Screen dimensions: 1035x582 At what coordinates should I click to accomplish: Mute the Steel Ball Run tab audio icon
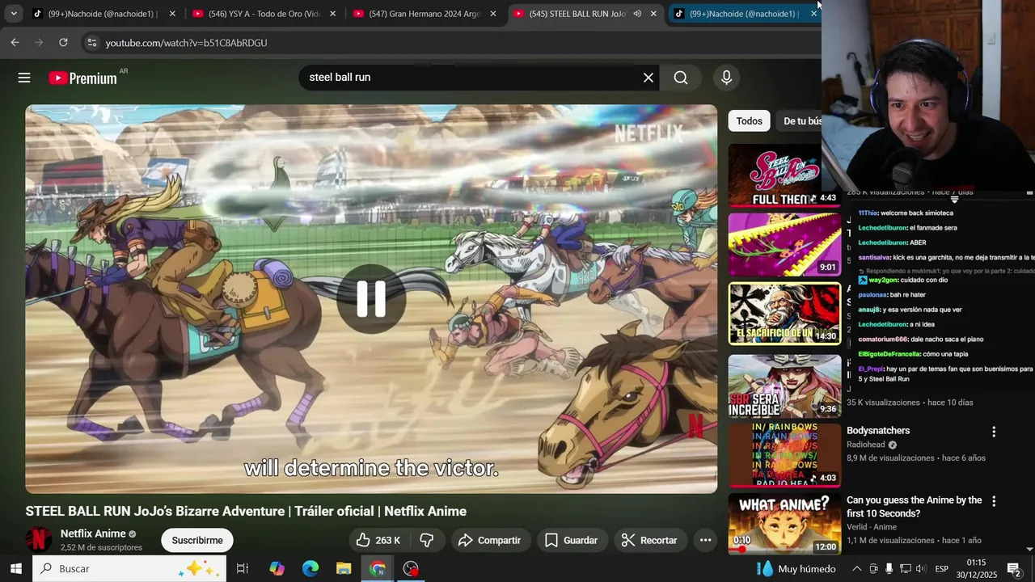pos(637,14)
